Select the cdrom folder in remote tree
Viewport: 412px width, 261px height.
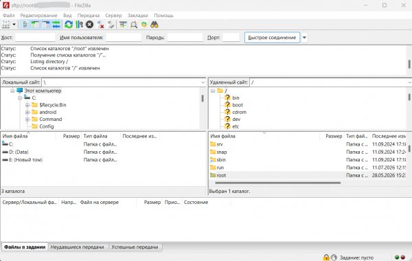pyautogui.click(x=240, y=112)
